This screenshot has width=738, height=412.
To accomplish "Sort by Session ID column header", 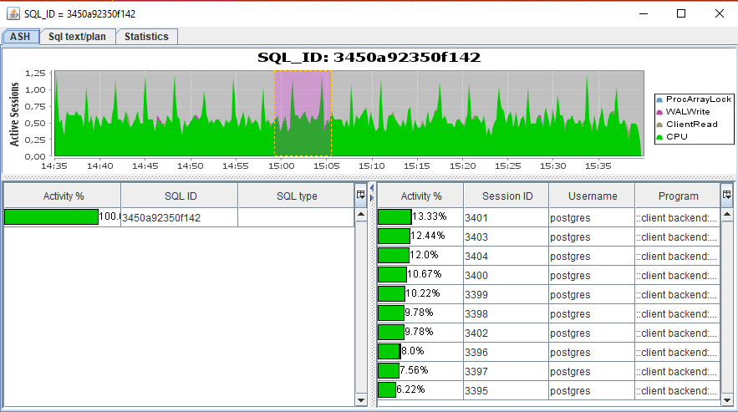I will coord(506,196).
